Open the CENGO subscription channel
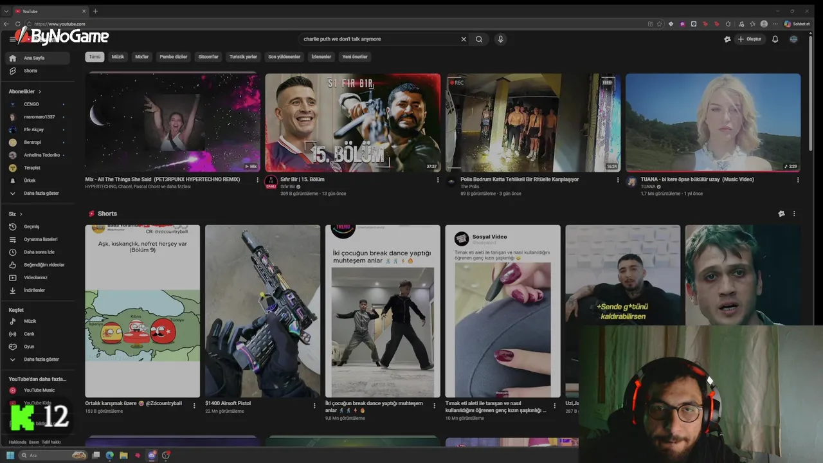This screenshot has width=823, height=463. coord(37,104)
